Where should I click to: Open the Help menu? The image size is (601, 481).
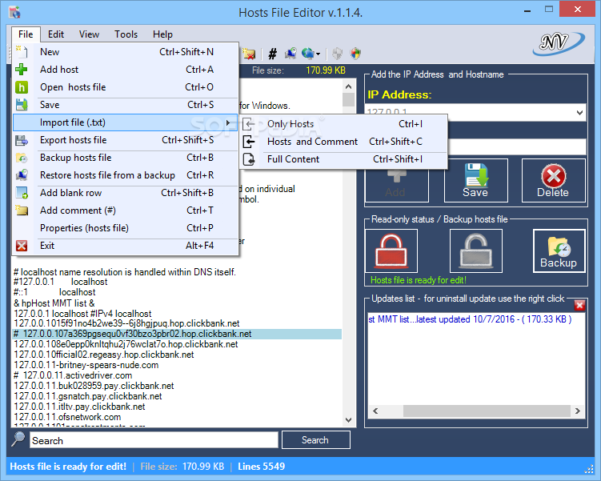point(162,34)
